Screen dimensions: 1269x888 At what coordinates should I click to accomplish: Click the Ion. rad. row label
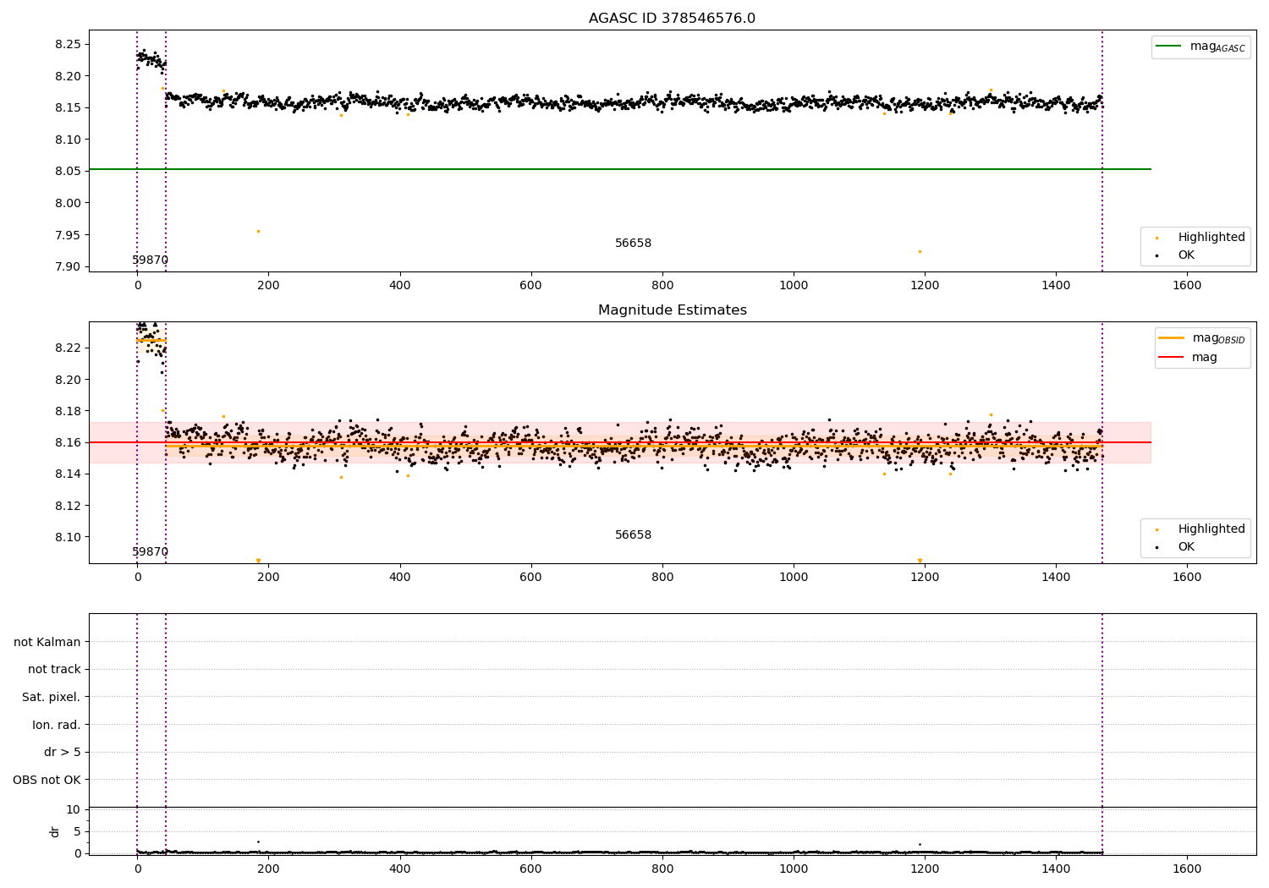(57, 725)
